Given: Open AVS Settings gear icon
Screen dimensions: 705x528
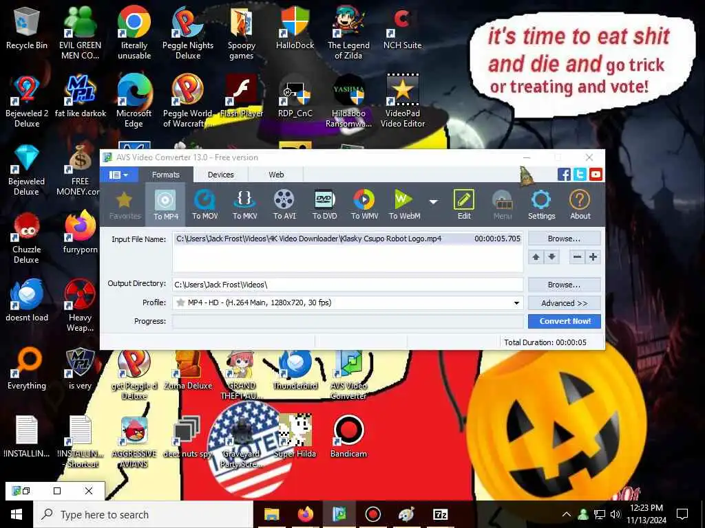Looking at the screenshot, I should tap(541, 204).
